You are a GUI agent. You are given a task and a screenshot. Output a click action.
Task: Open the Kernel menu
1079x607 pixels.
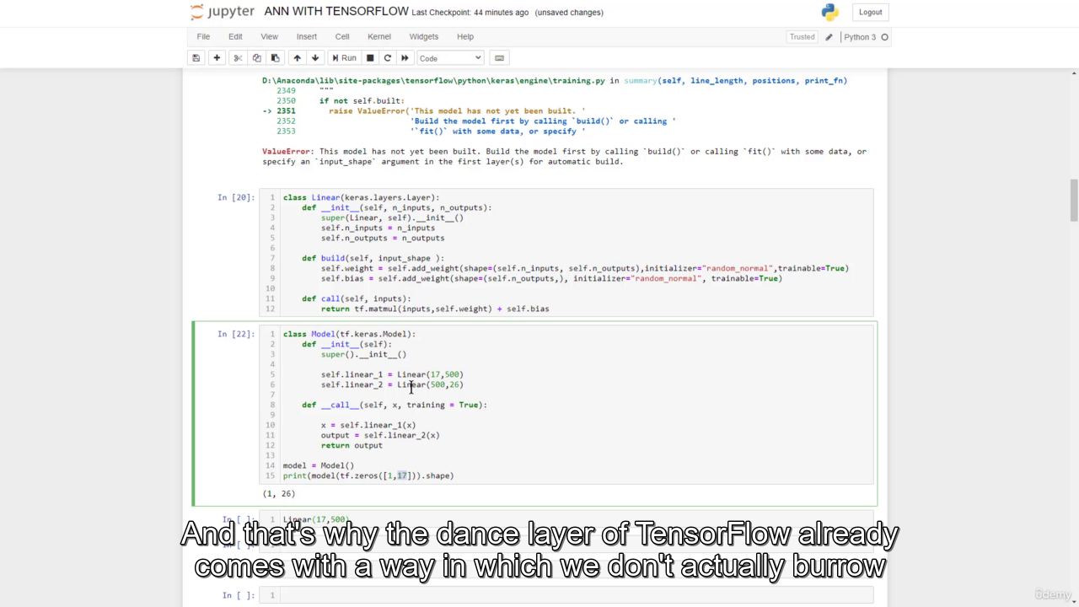(x=379, y=37)
